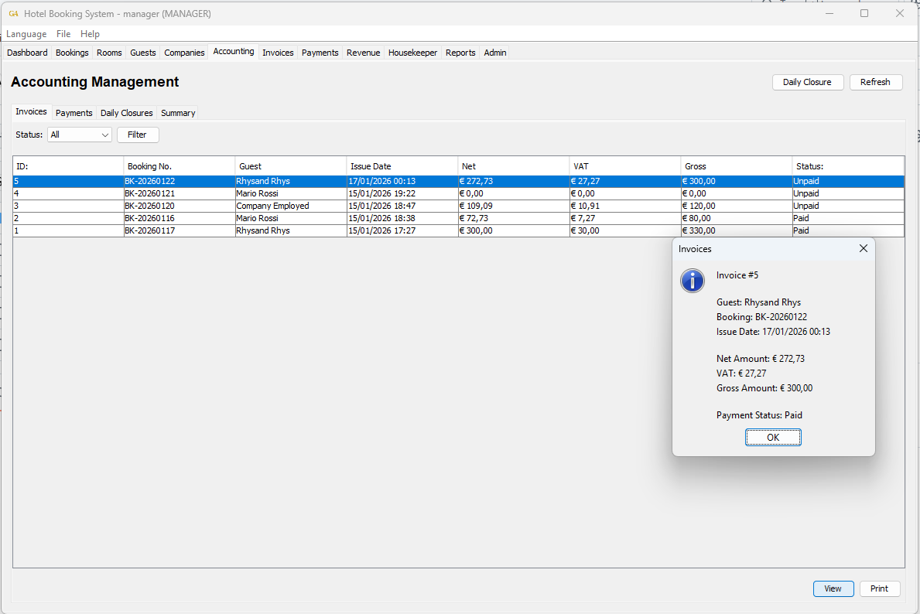The width and height of the screenshot is (920, 614).
Task: Click the Daily Closure button
Action: click(x=806, y=82)
